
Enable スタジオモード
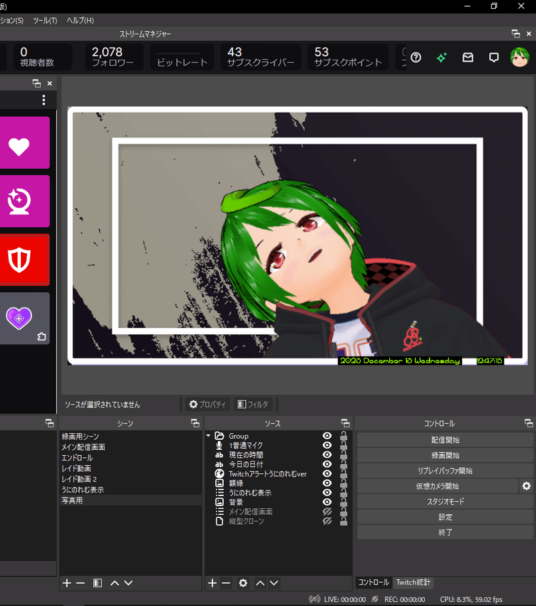(x=445, y=501)
